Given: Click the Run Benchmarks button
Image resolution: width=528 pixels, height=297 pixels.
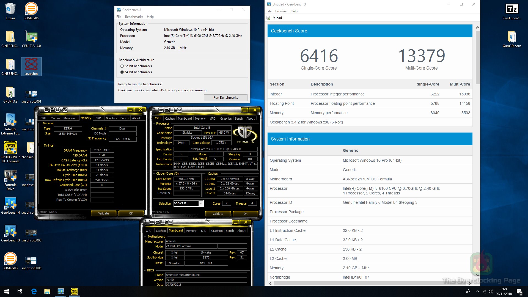Looking at the screenshot, I should coord(226,97).
